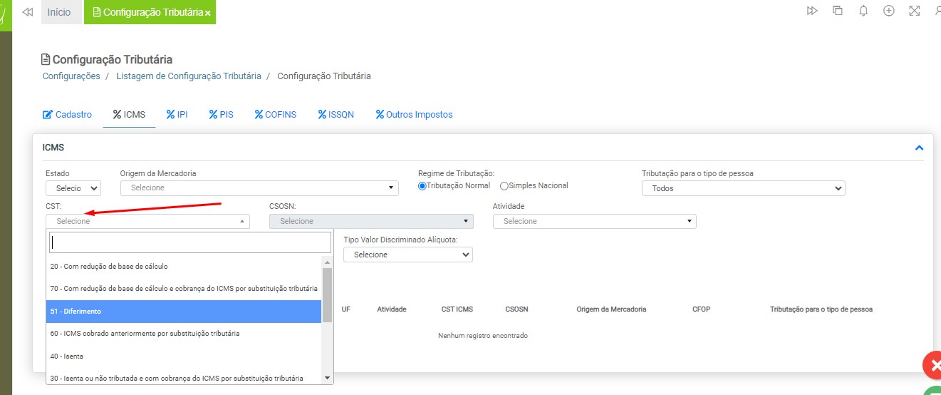Collapse the ICMS panel with the chevron
Screen dimensions: 941x395
(919, 148)
